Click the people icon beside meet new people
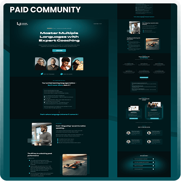 [x=62, y=74]
